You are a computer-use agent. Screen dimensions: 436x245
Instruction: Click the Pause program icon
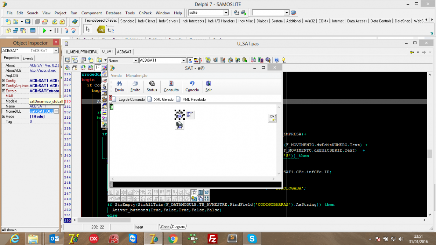pyautogui.click(x=56, y=31)
